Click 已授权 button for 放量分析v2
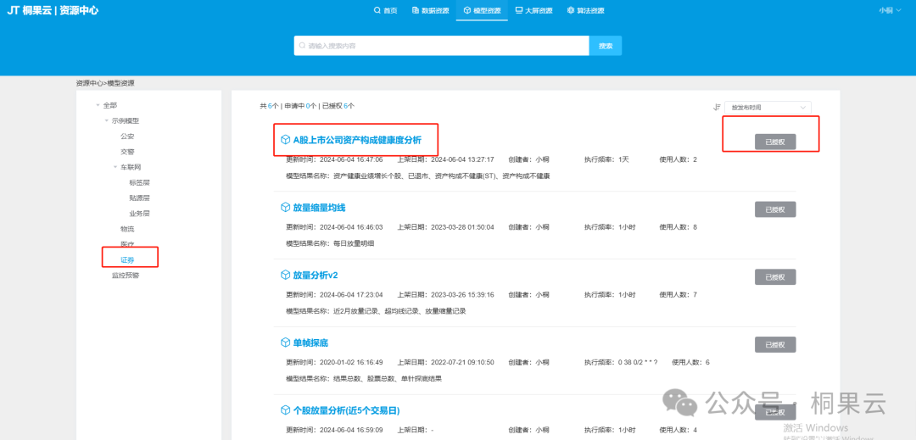Image resolution: width=916 pixels, height=440 pixels. [775, 276]
